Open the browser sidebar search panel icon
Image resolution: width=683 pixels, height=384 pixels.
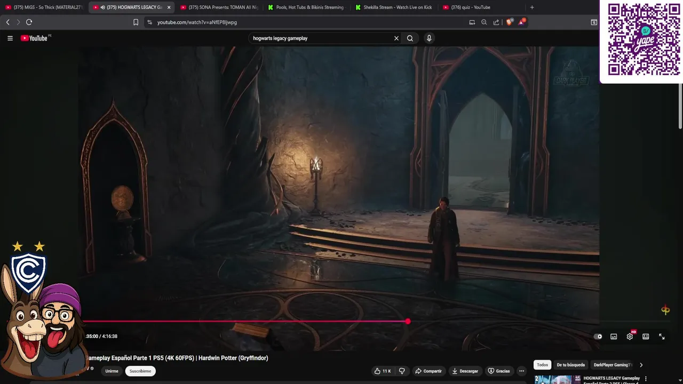(594, 22)
